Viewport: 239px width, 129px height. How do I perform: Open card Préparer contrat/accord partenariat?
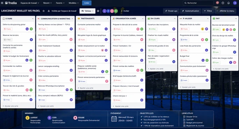pyautogui.click(x=93, y=58)
